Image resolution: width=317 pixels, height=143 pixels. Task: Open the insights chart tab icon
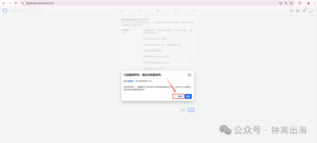[158, 11]
